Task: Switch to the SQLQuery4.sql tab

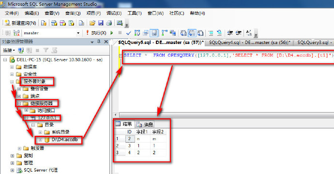Action: (x=250, y=43)
